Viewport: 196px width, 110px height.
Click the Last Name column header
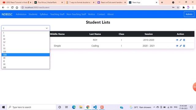pos(95,34)
